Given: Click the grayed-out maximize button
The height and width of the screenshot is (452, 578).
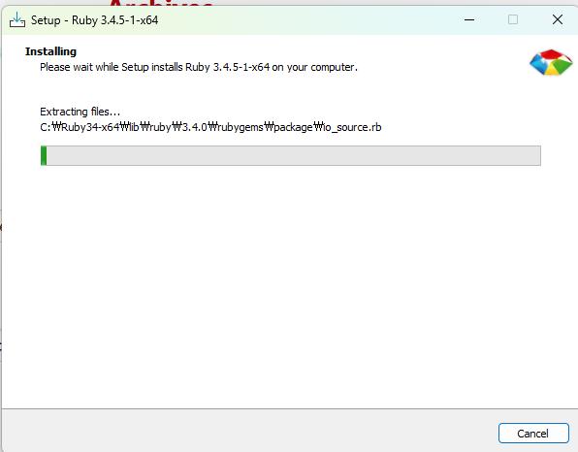Looking at the screenshot, I should [513, 19].
